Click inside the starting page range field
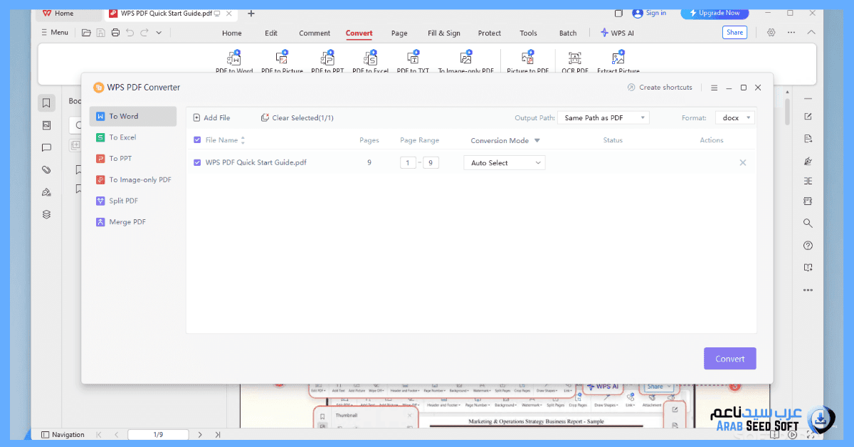The height and width of the screenshot is (447, 854). coord(408,162)
